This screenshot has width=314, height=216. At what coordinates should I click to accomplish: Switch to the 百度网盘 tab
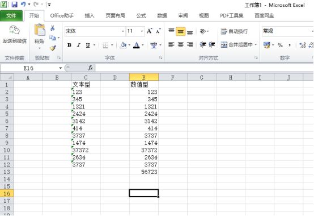pyautogui.click(x=264, y=16)
